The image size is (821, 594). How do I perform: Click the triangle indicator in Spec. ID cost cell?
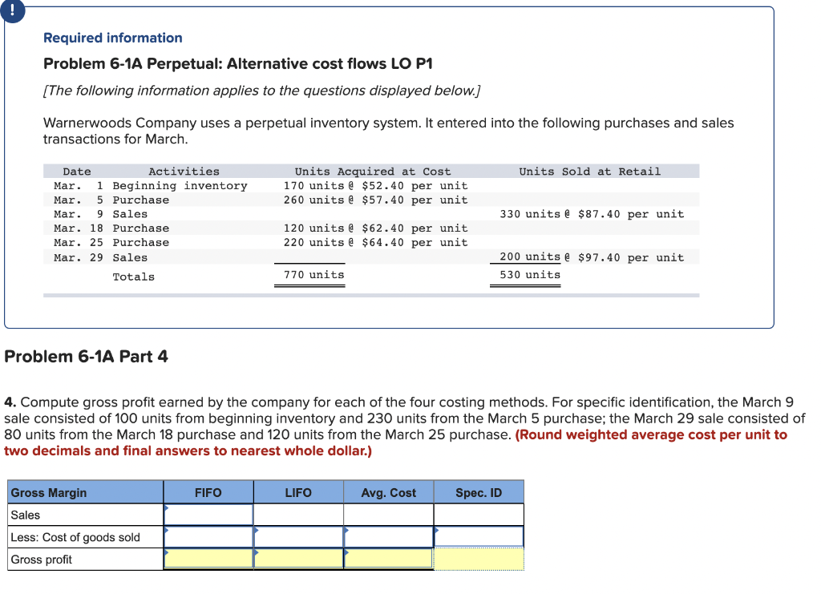(437, 531)
